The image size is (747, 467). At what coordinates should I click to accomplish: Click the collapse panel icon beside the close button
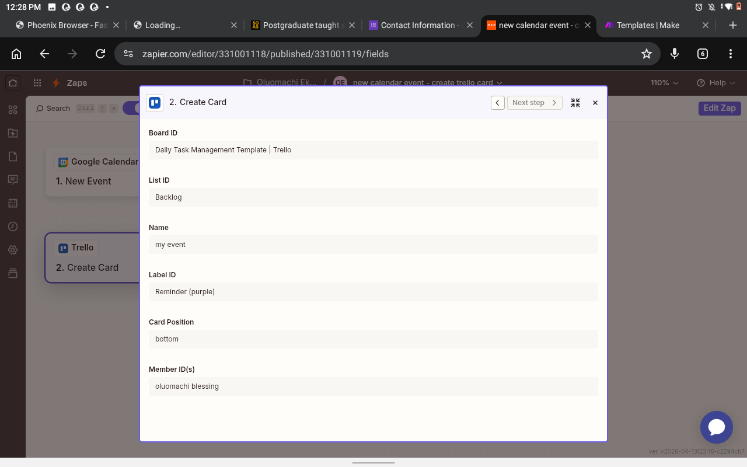point(575,102)
